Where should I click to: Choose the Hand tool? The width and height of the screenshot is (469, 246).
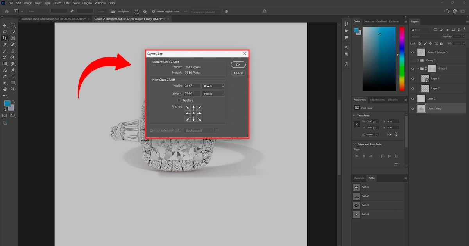pyautogui.click(x=5, y=89)
